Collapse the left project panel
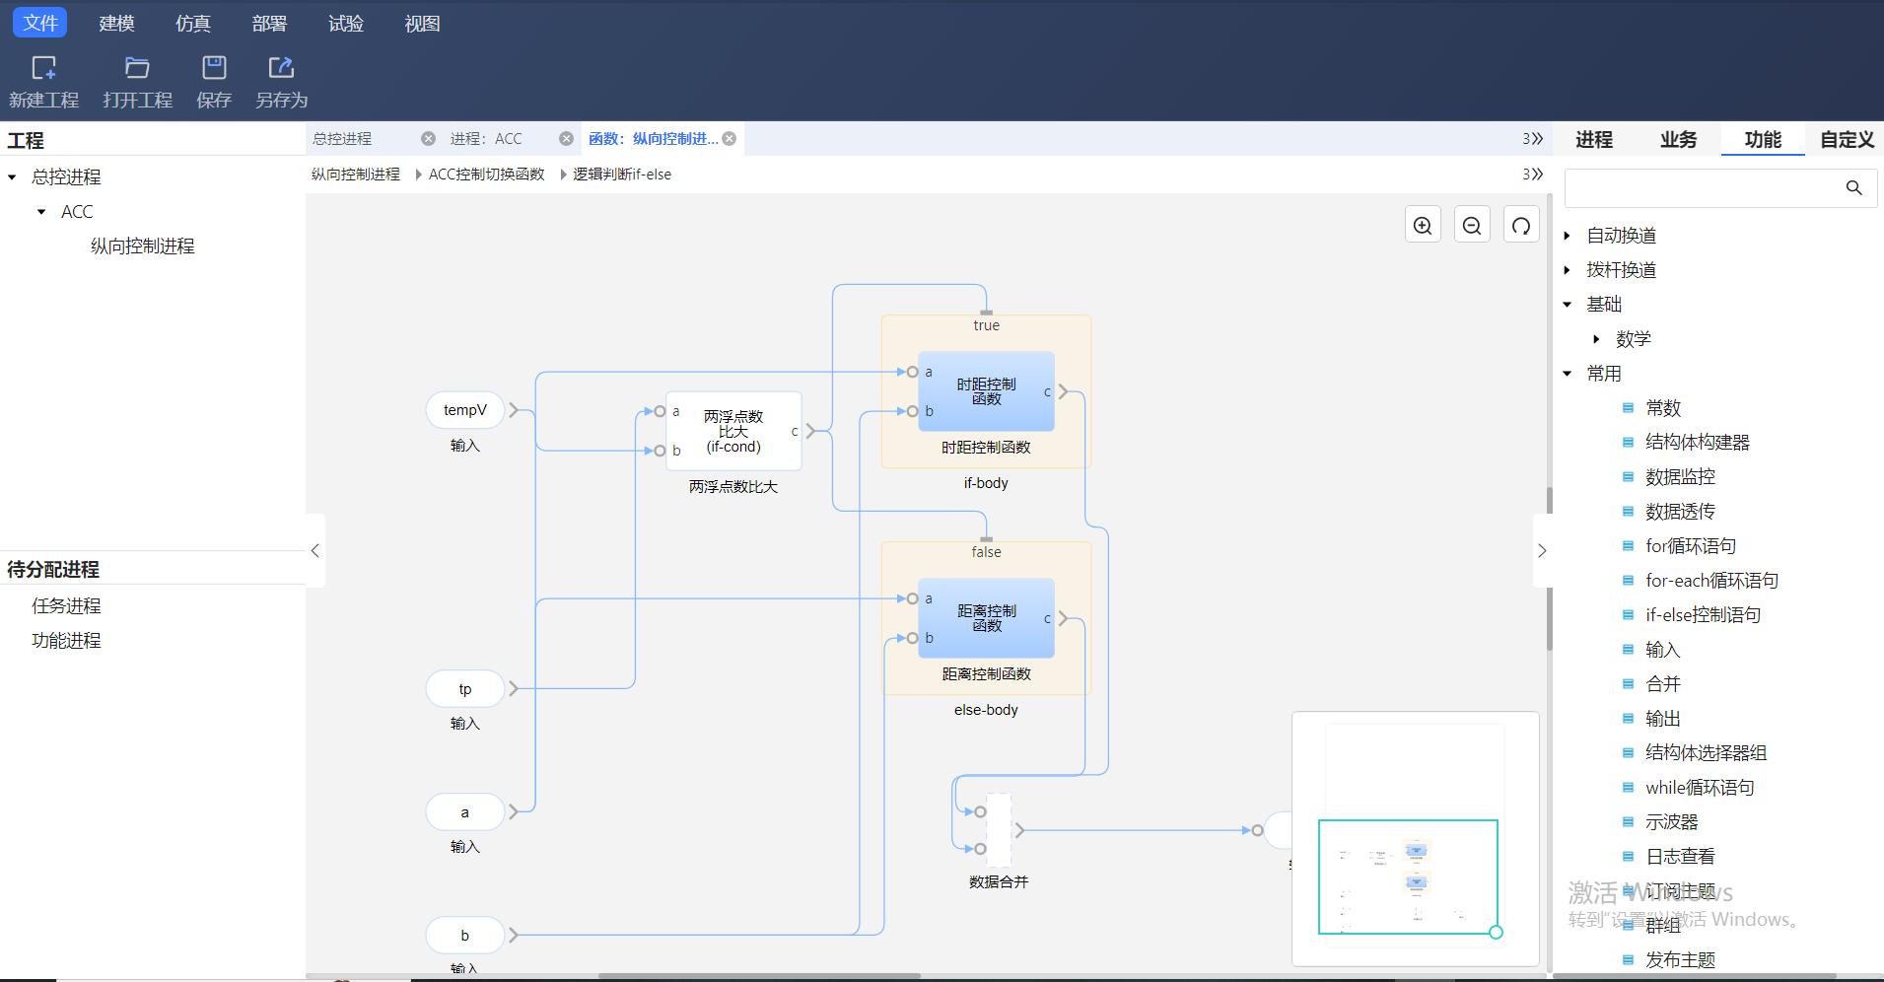The width and height of the screenshot is (1884, 982). click(x=315, y=550)
